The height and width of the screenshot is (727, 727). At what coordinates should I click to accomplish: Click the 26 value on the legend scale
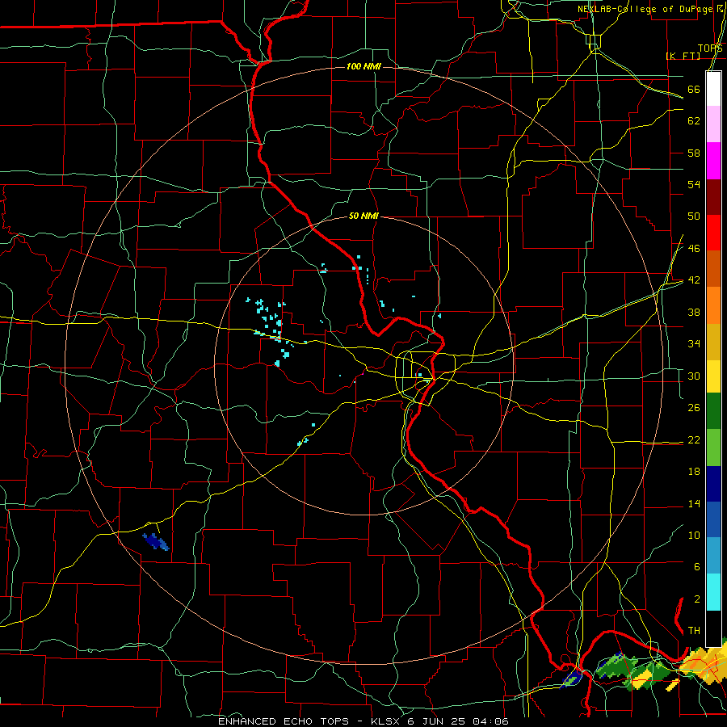coord(694,408)
